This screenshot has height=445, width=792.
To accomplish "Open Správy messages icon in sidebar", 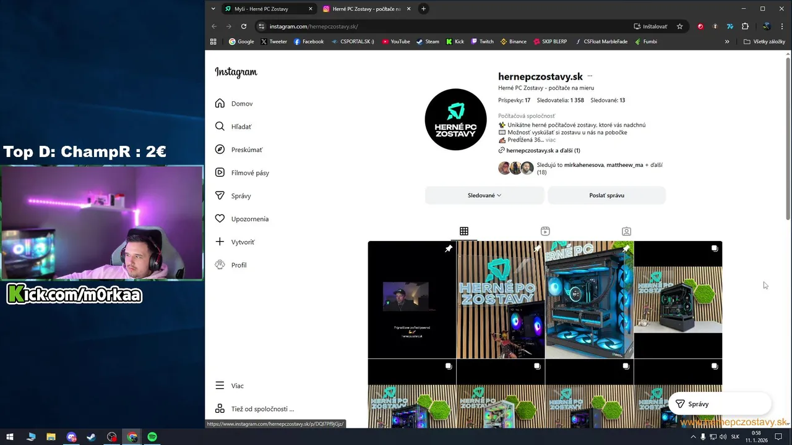I will (220, 195).
